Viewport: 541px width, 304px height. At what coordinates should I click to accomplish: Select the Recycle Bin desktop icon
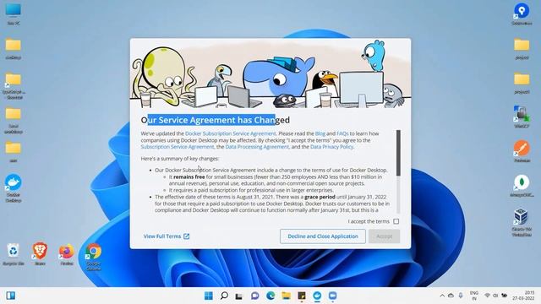point(14,254)
